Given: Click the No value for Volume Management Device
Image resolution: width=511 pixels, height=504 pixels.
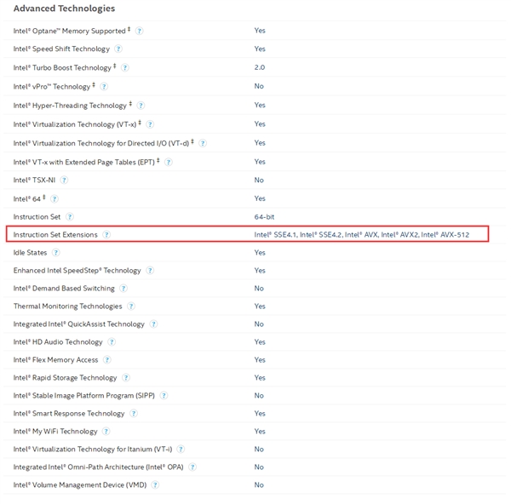Looking at the screenshot, I should click(x=259, y=485).
